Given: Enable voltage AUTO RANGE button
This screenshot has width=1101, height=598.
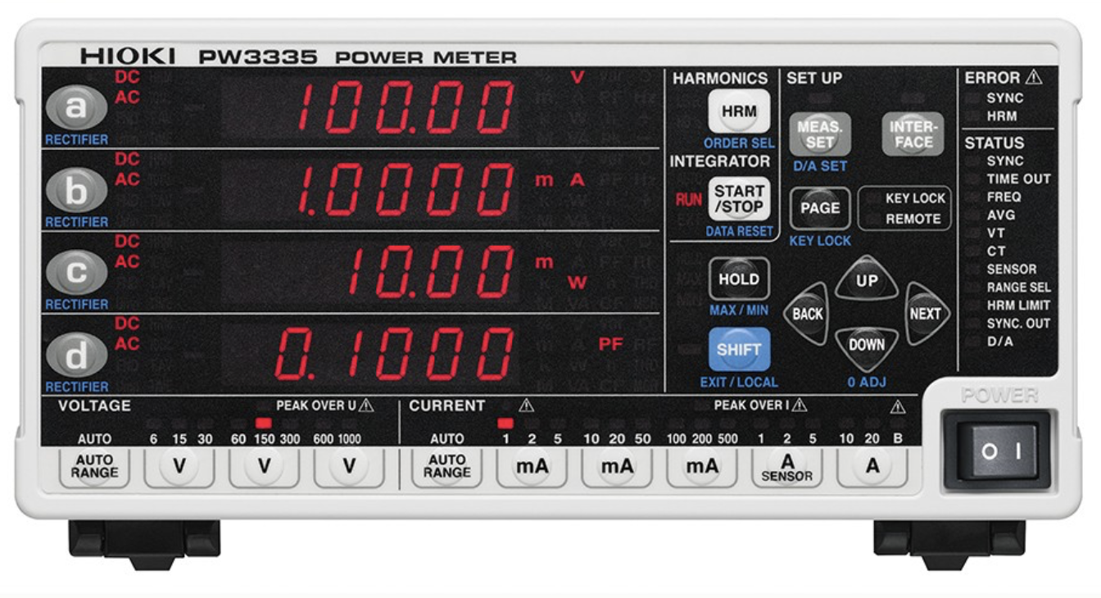Looking at the screenshot, I should [94, 467].
